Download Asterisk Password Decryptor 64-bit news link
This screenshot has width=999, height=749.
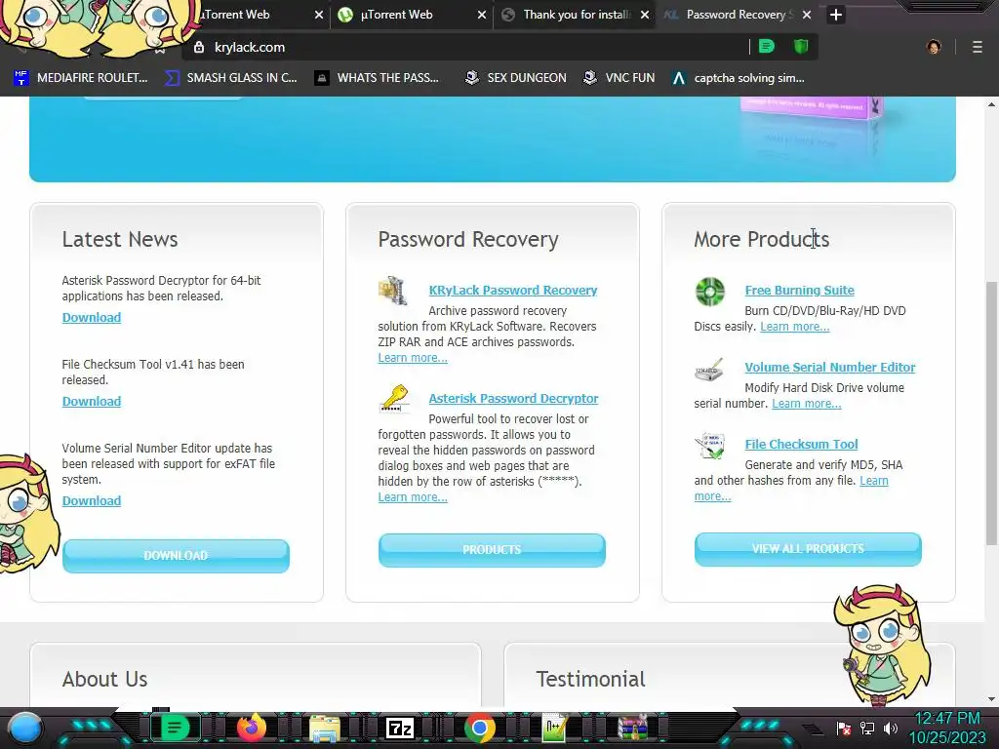pyautogui.click(x=91, y=317)
